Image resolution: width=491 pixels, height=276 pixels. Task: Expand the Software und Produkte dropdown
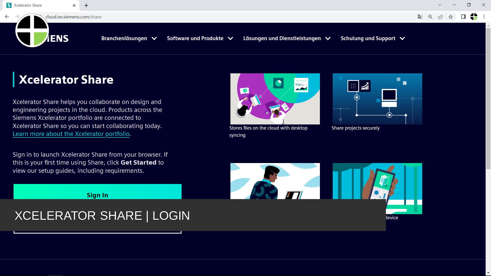[x=230, y=38]
